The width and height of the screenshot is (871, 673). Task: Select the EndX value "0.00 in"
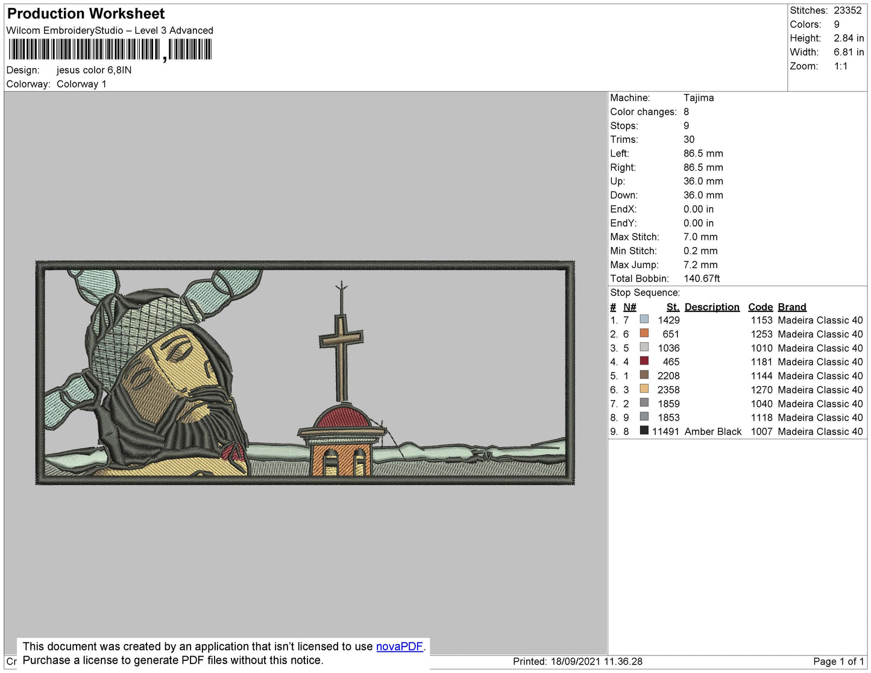(x=699, y=209)
